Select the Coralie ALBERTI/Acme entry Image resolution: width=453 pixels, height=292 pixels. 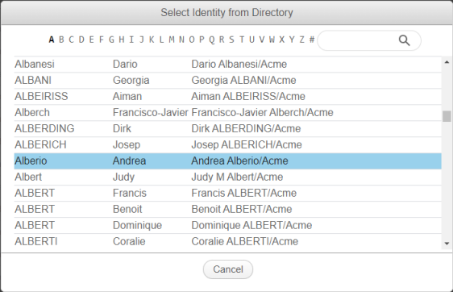pos(227,242)
